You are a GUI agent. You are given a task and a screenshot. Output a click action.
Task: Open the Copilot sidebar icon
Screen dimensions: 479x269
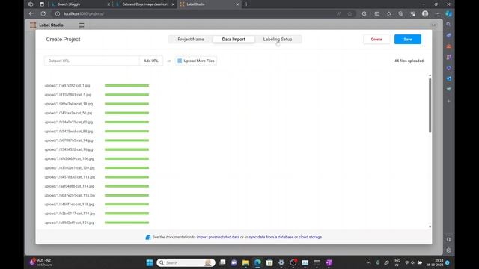pos(448,13)
